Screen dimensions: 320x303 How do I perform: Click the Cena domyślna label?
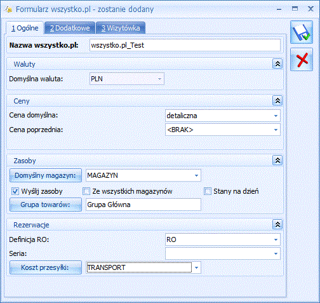click(34, 116)
